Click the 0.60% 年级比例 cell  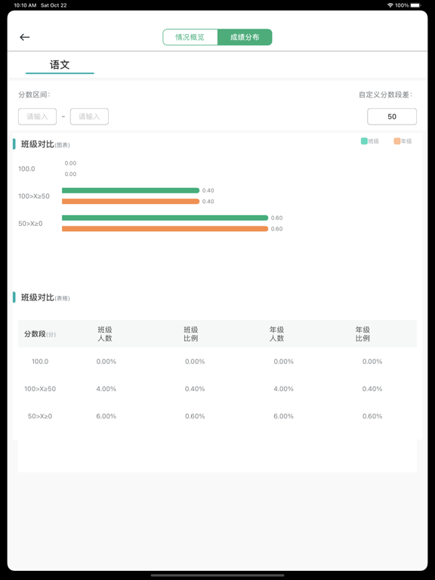point(372,416)
